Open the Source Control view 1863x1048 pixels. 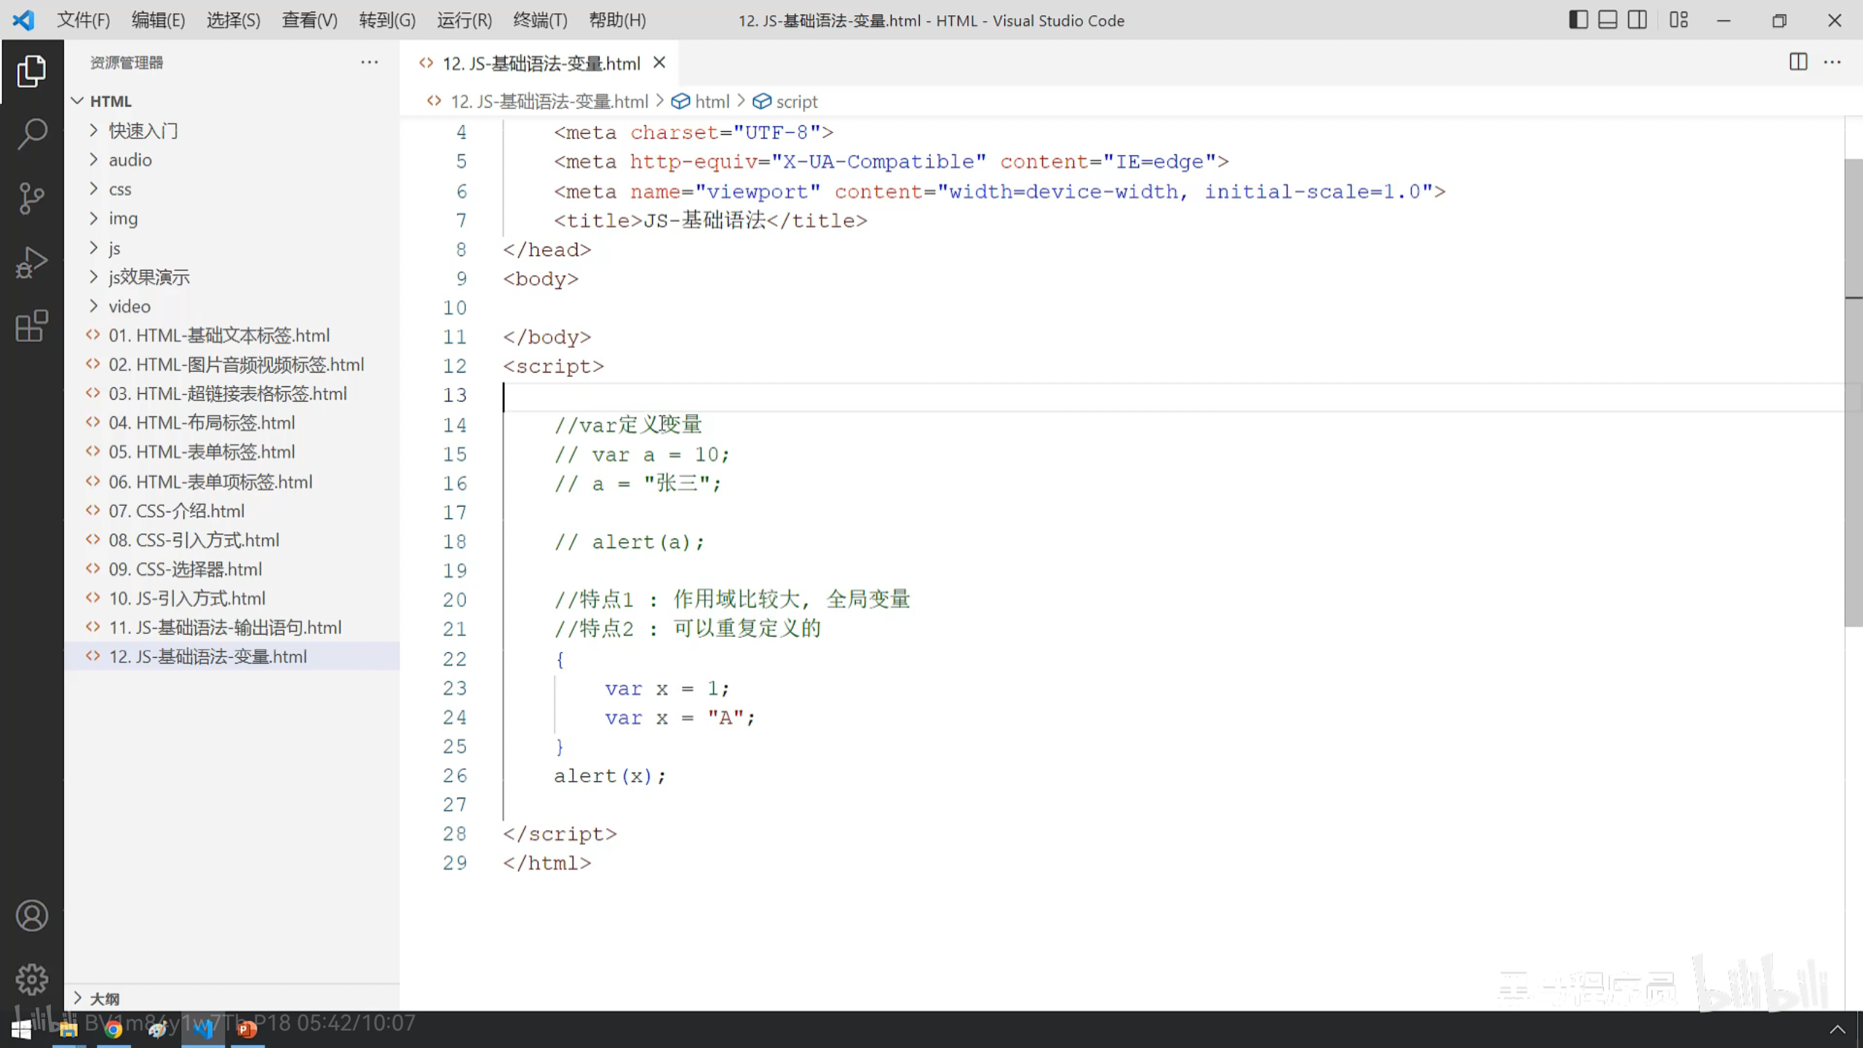pos(31,198)
